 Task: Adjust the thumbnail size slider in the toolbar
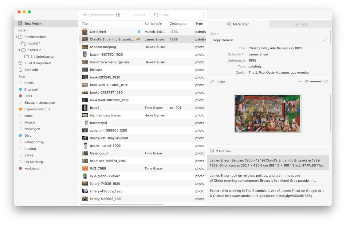(x=101, y=14)
